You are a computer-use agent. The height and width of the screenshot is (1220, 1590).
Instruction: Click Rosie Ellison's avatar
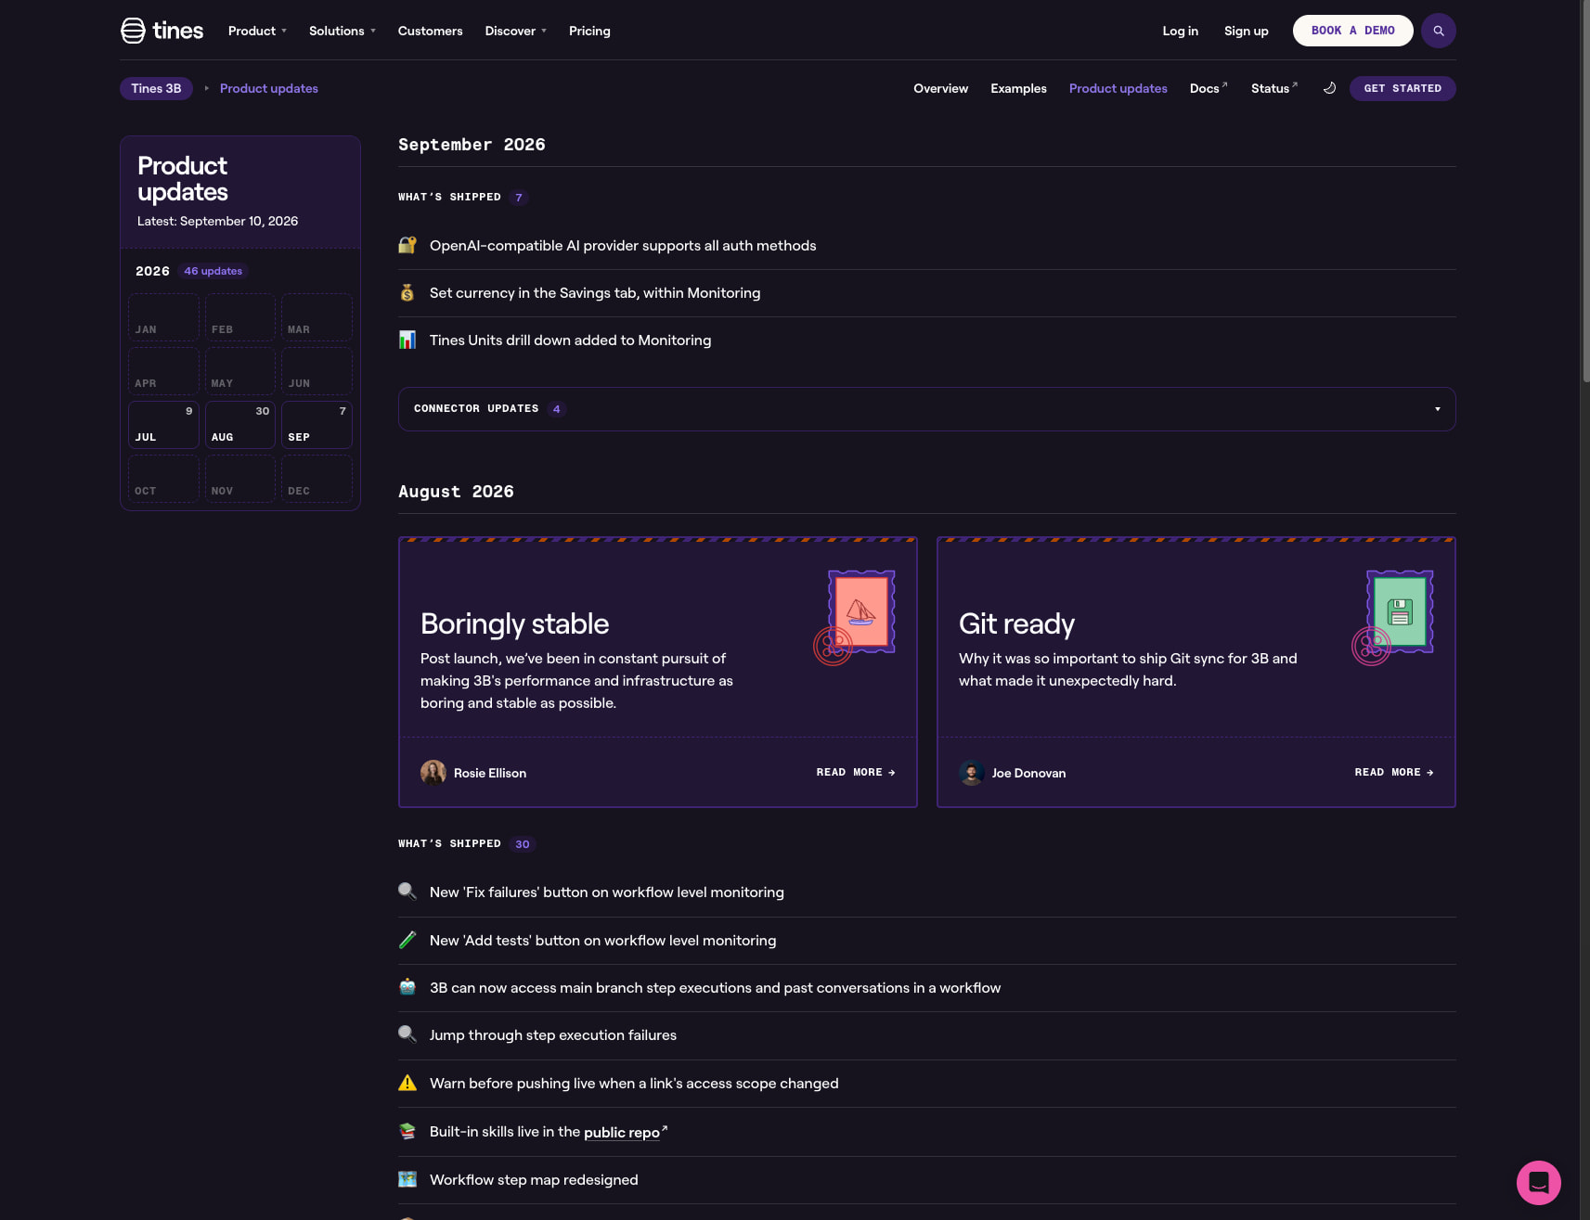tap(433, 773)
